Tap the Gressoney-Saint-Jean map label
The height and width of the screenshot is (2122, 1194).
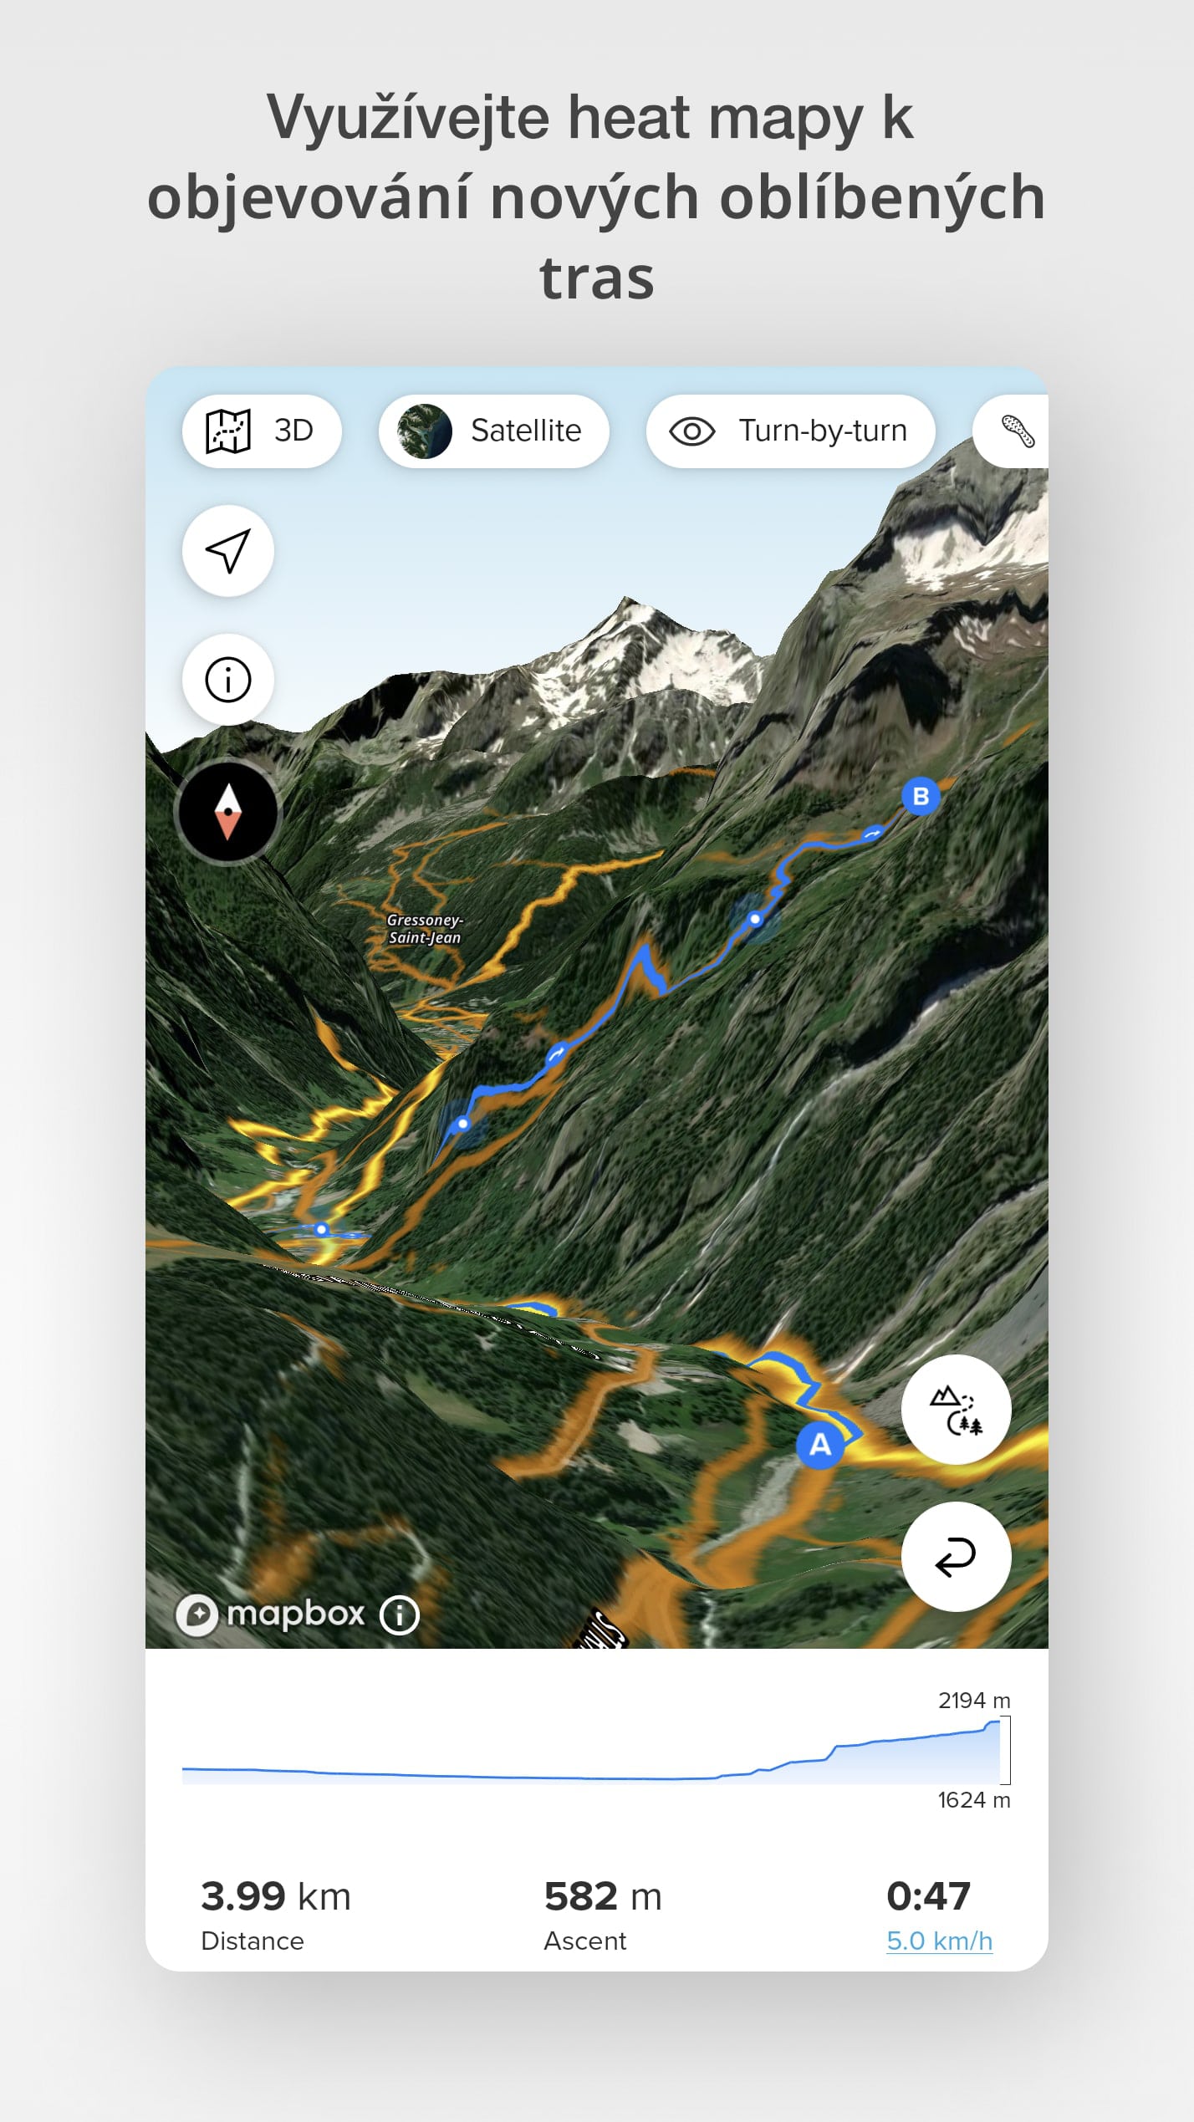[x=425, y=929]
